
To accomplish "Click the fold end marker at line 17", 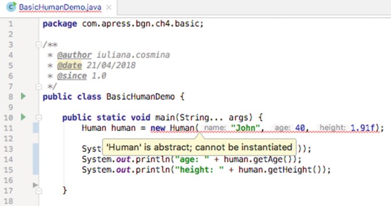I will 38,191.
